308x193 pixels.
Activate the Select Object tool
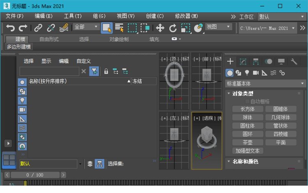(x=107, y=28)
